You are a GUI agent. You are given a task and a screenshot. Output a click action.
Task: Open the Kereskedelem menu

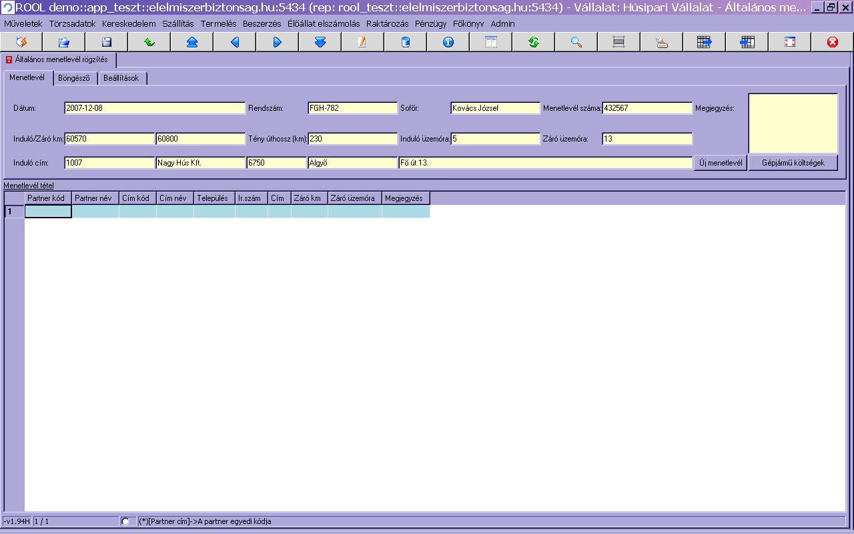click(129, 23)
